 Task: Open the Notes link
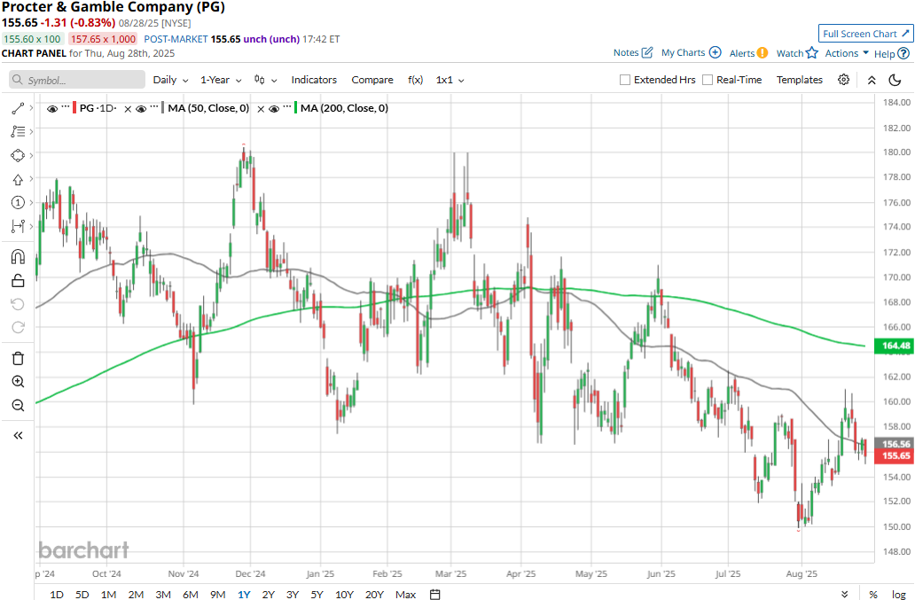point(626,52)
